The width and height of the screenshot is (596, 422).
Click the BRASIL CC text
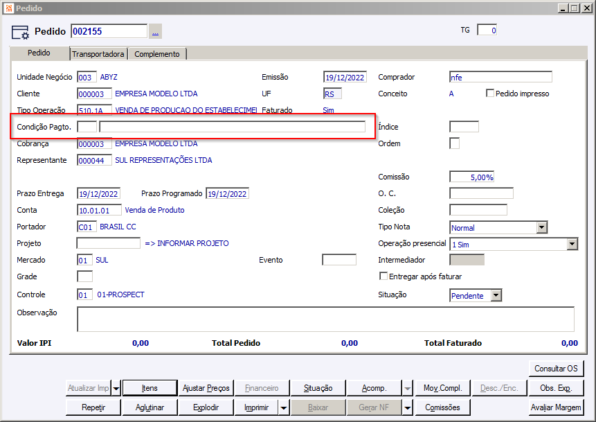(118, 227)
